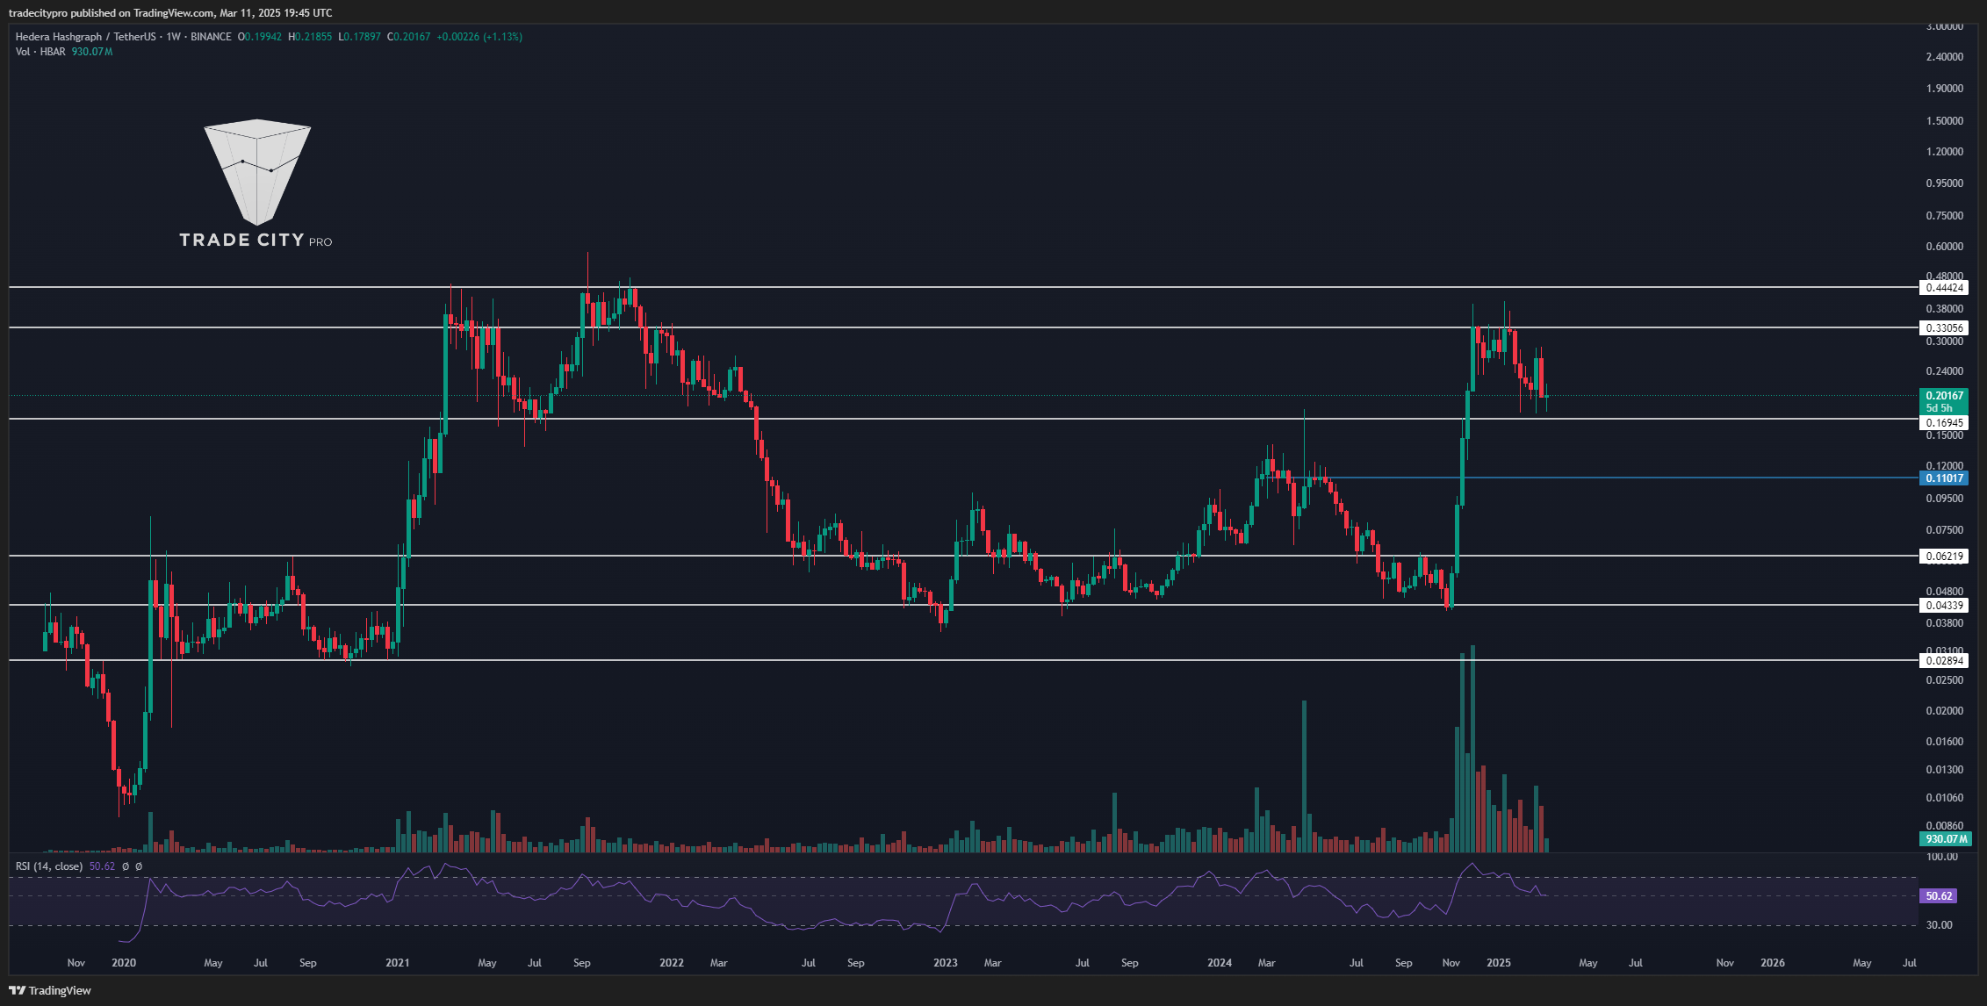Click the open value O0.19942
Screen dimensions: 1987x1006
coord(260,37)
